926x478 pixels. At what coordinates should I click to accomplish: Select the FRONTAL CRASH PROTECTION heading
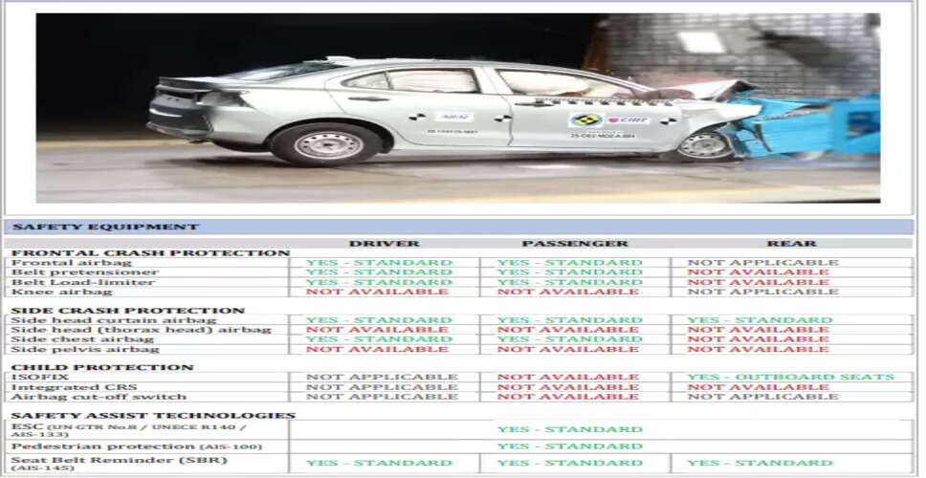[x=150, y=253]
